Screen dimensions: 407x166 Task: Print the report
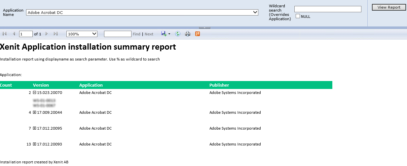pos(188,34)
